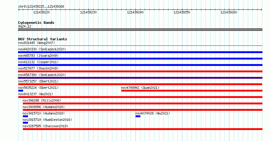The width and height of the screenshot is (271, 141).
Task: Click the short blue bar under nsv3415710
Action: [x=25, y=116]
